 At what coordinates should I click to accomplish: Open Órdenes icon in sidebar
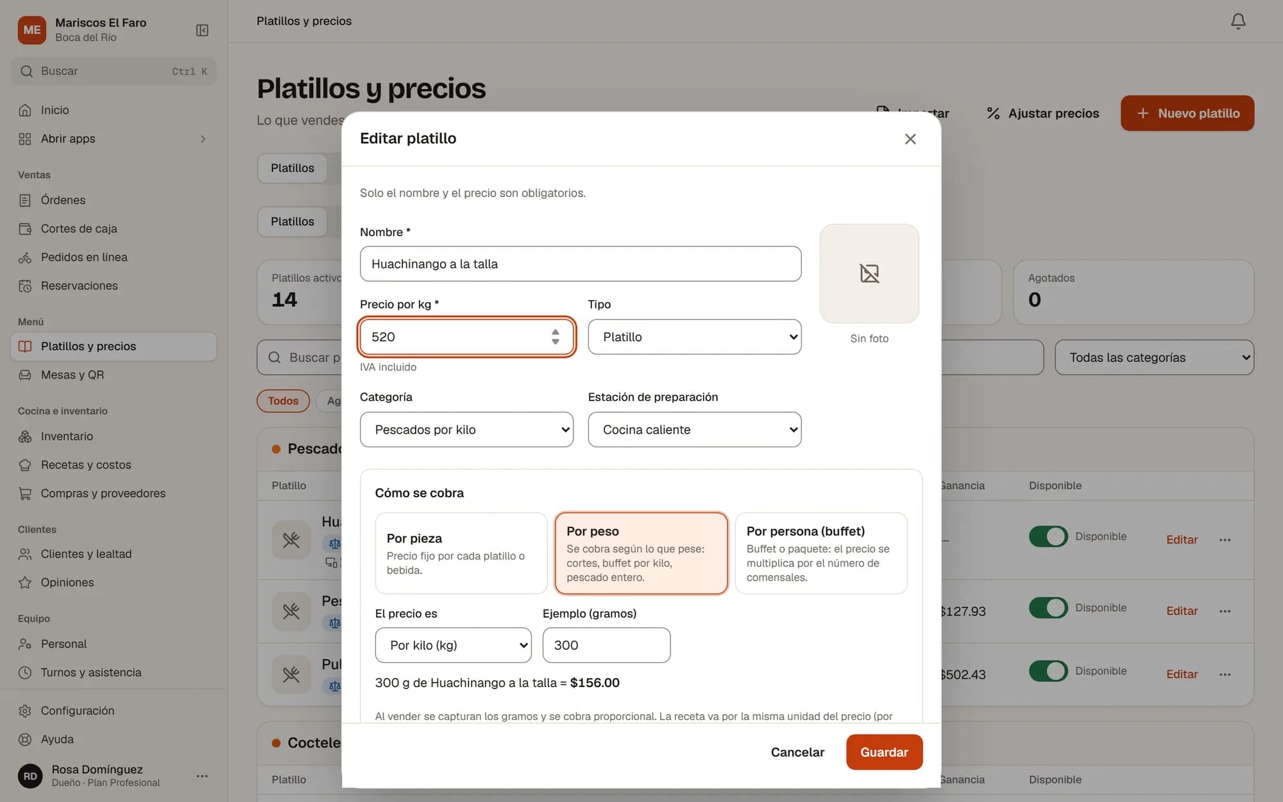25,200
